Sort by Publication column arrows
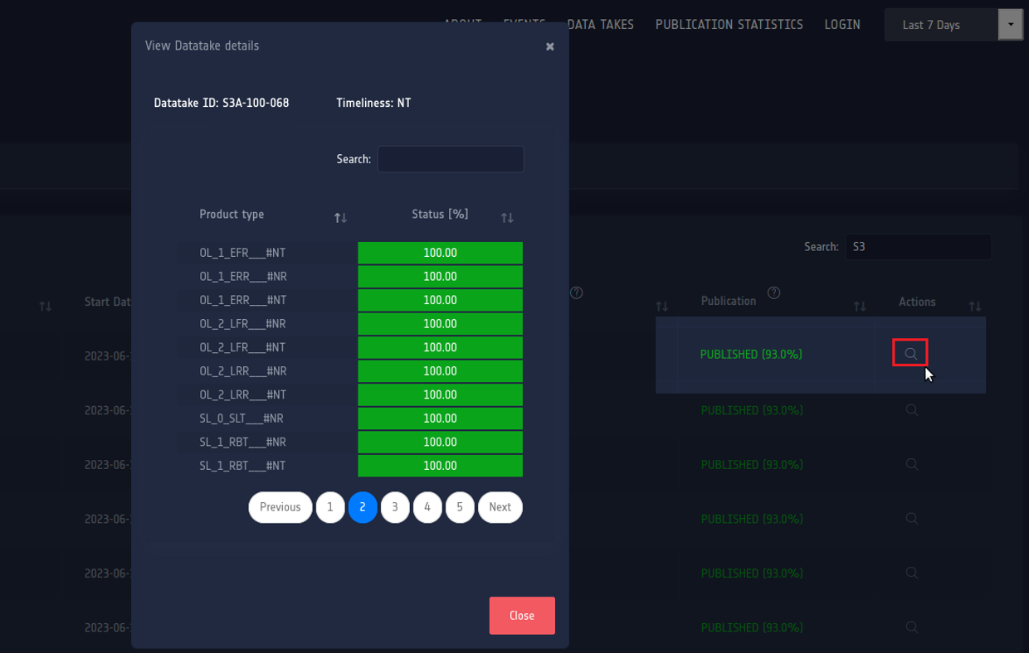The height and width of the screenshot is (653, 1029). click(860, 307)
